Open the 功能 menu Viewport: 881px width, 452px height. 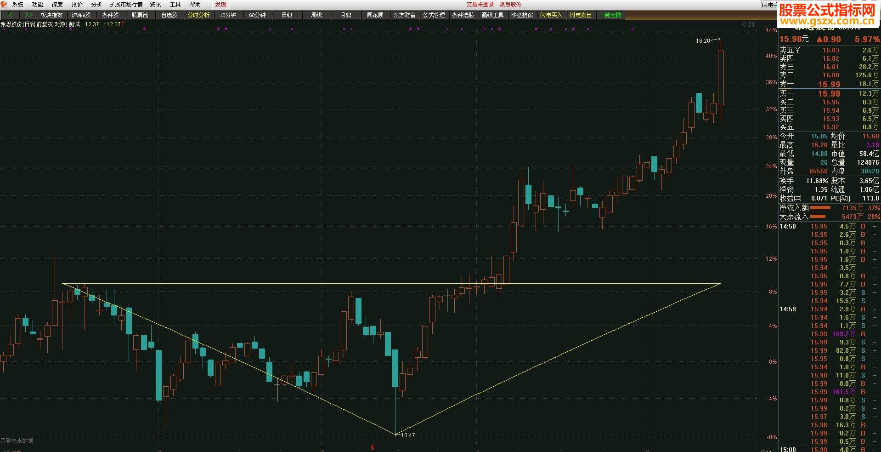coord(38,5)
